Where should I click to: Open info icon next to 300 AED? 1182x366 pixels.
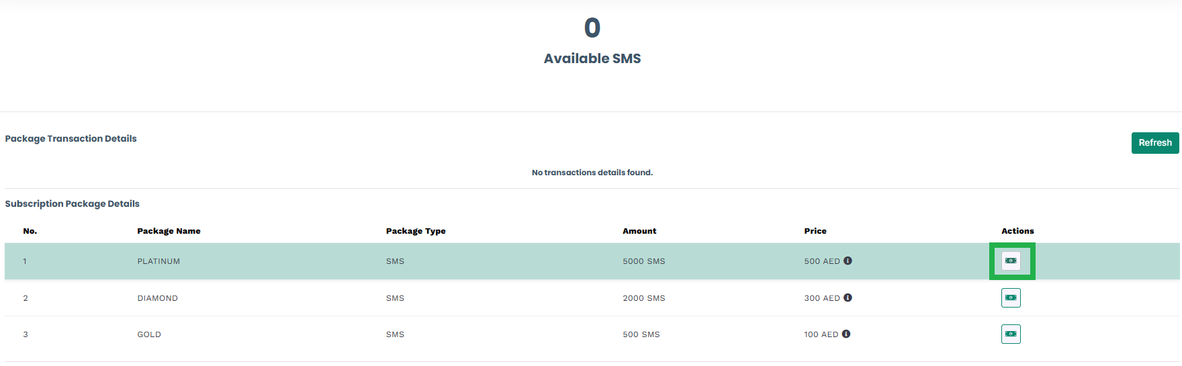click(x=848, y=298)
